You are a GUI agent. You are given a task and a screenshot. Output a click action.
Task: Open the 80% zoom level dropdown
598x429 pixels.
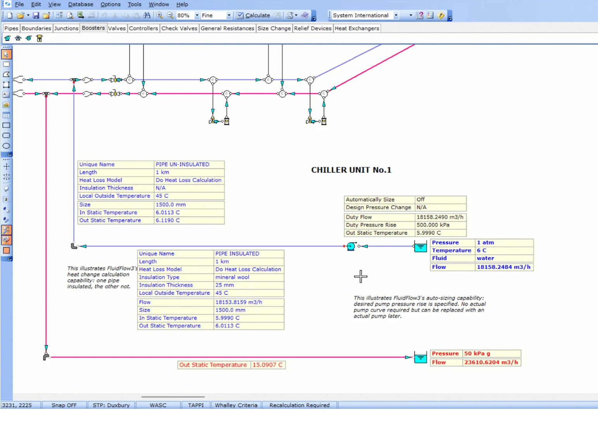197,16
